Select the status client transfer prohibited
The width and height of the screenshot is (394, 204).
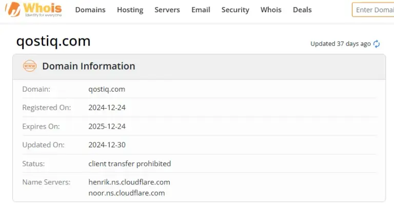129,164
